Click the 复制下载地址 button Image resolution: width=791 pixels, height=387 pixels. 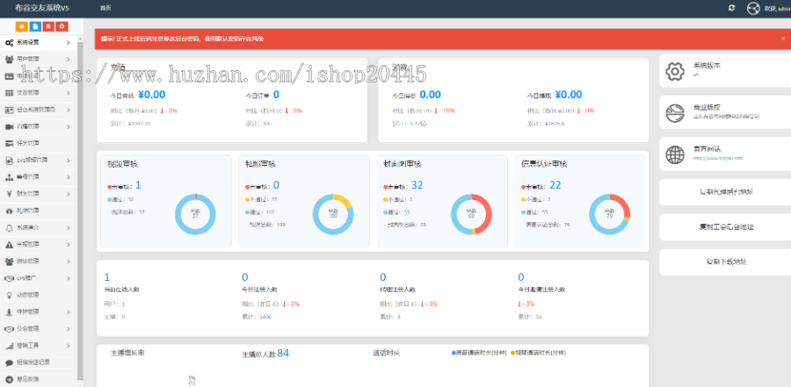click(726, 262)
